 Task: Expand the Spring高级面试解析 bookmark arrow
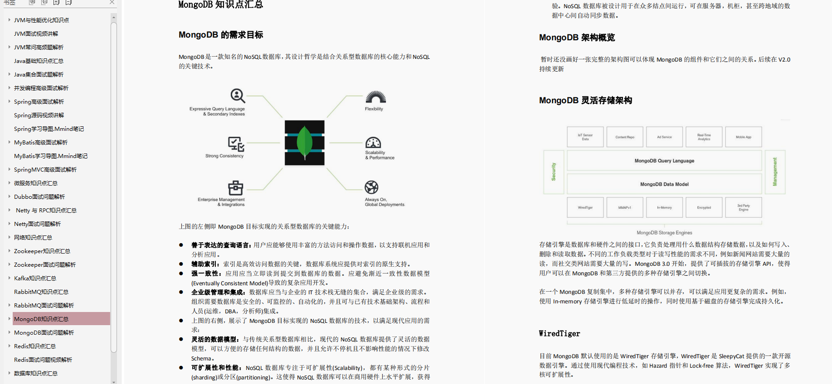(9, 101)
